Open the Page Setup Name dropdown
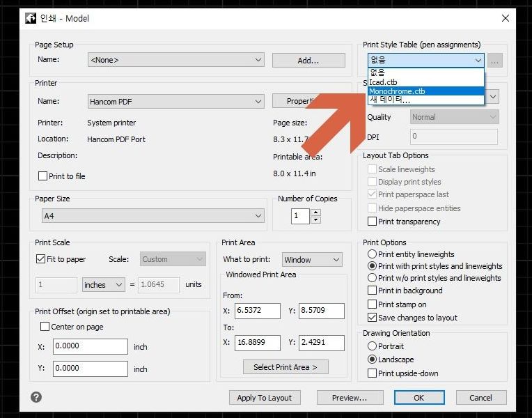This screenshot has width=532, height=418. pyautogui.click(x=175, y=60)
